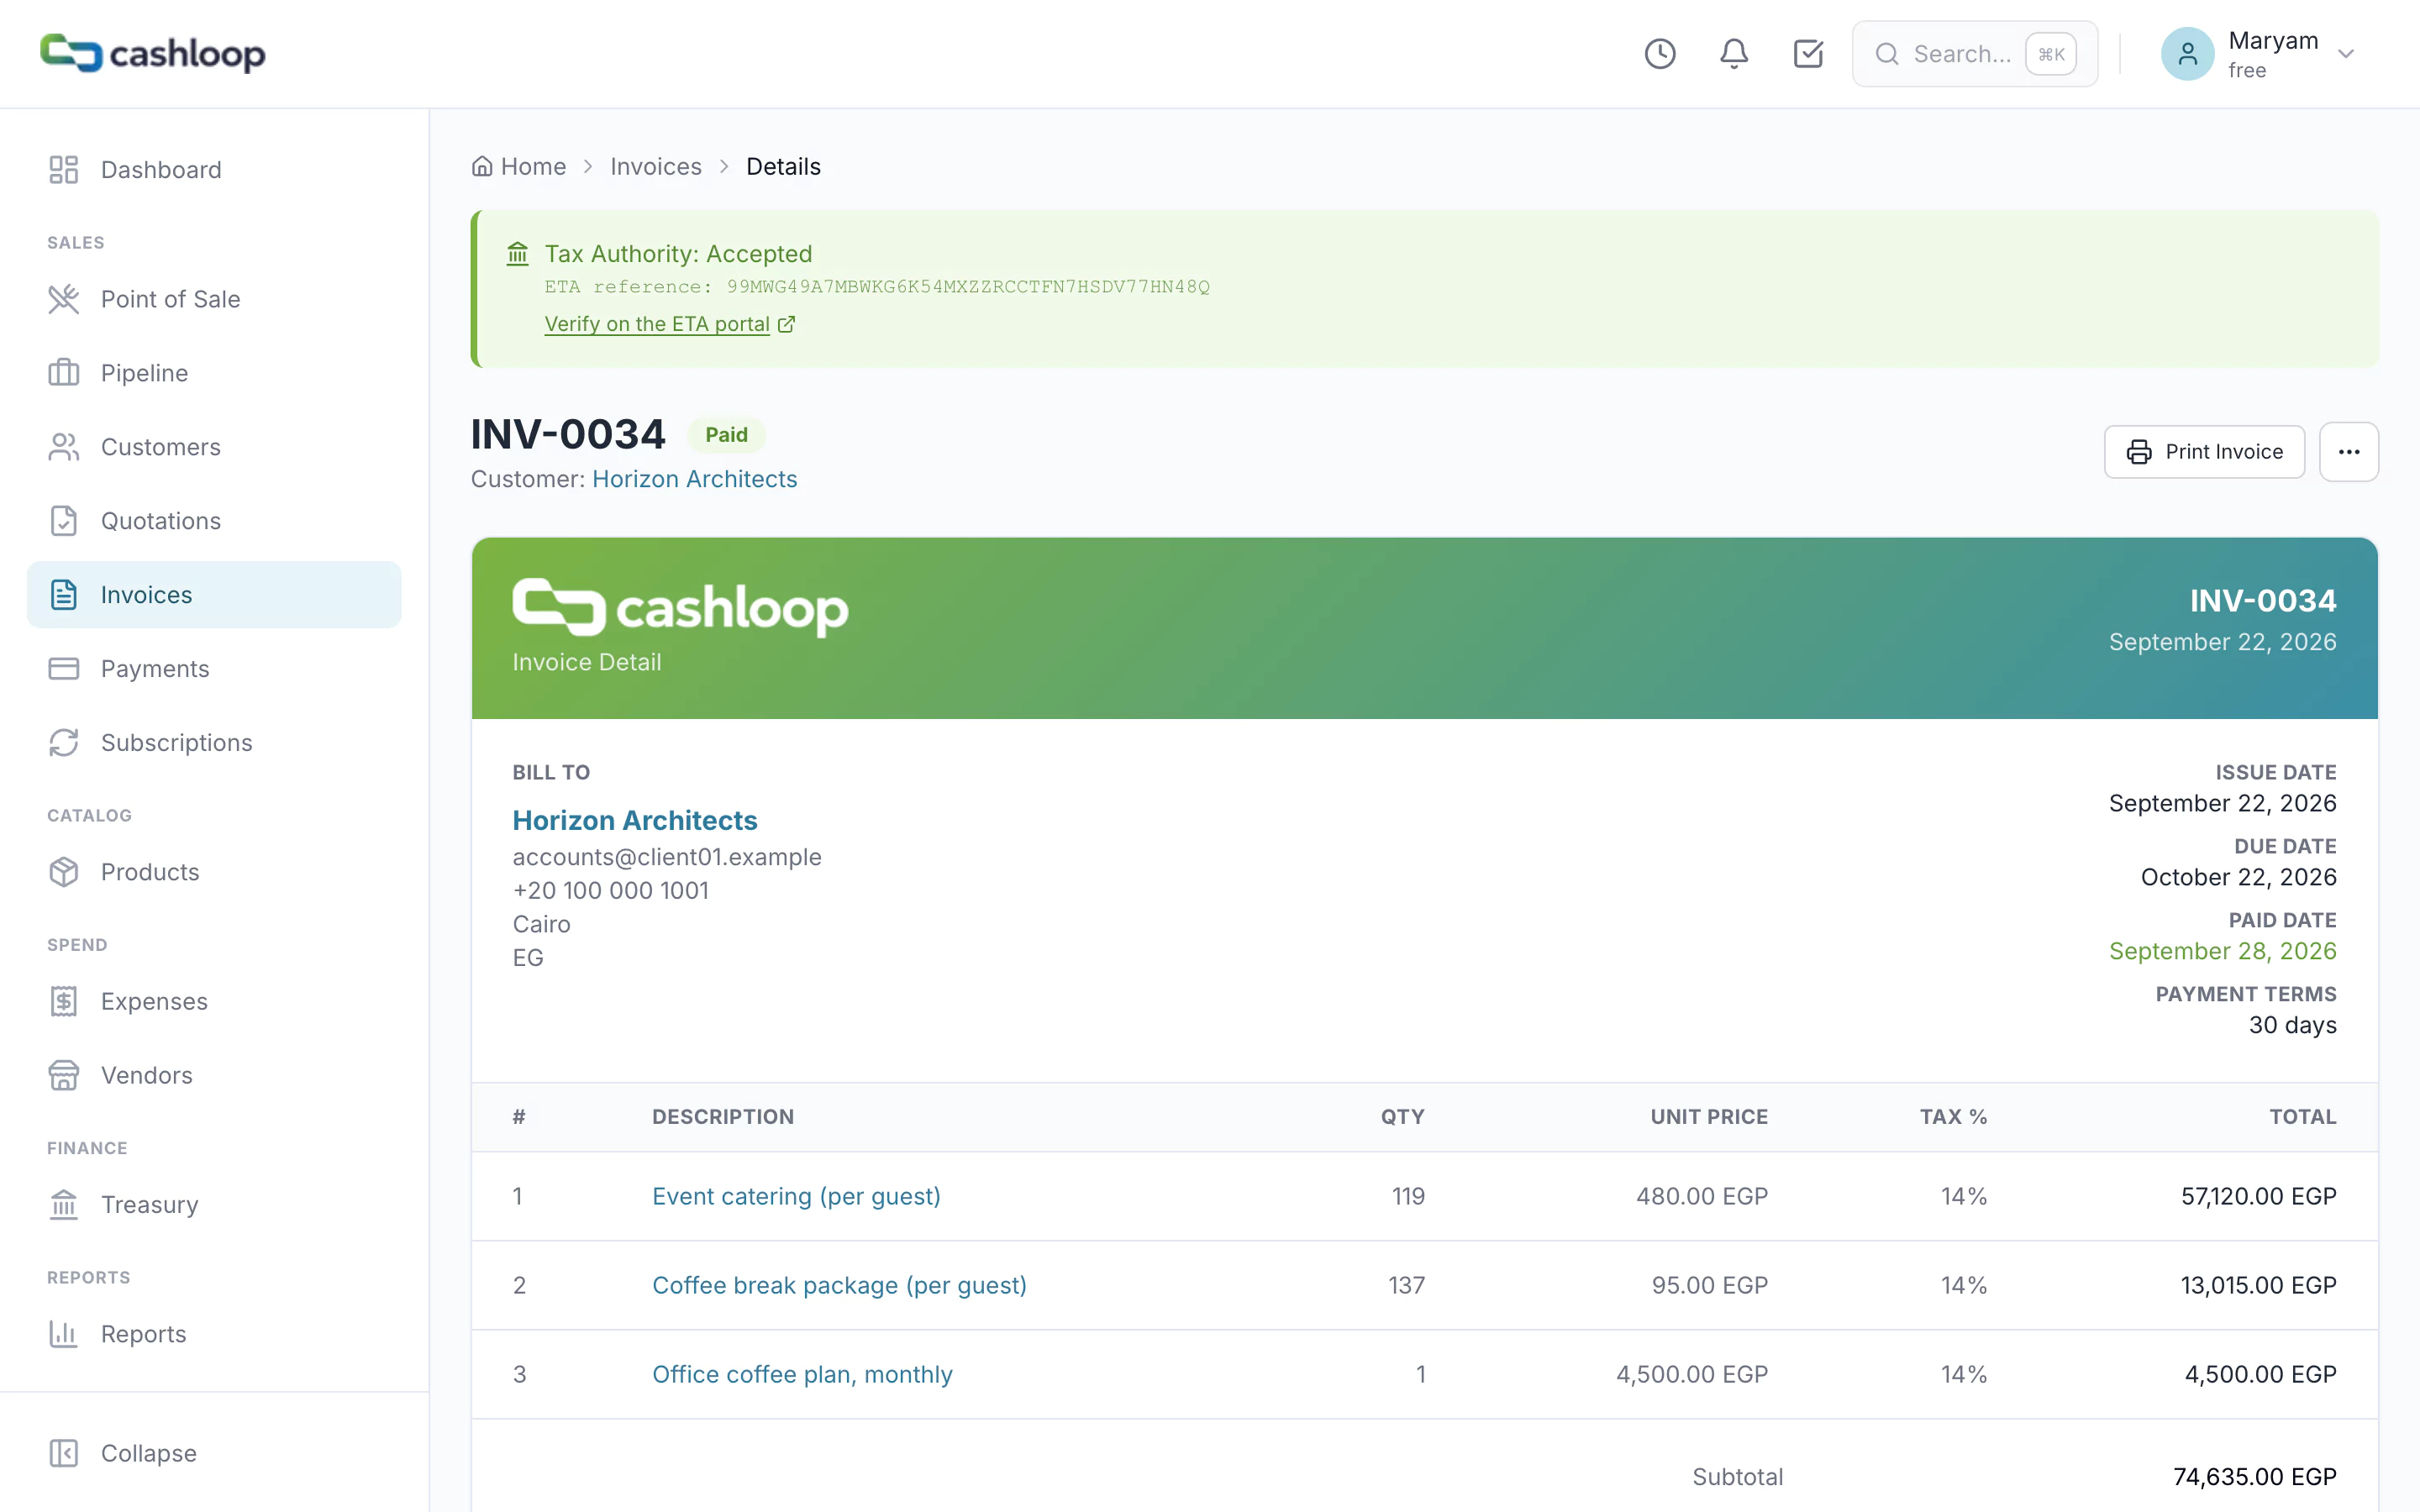Open Verify on the ETA portal link
Image resolution: width=2420 pixels, height=1512 pixels.
point(657,324)
